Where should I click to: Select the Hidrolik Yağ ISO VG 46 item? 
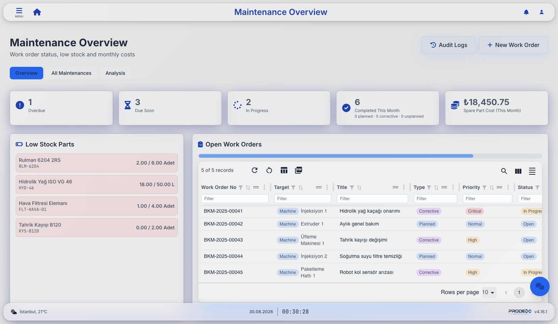(97, 184)
